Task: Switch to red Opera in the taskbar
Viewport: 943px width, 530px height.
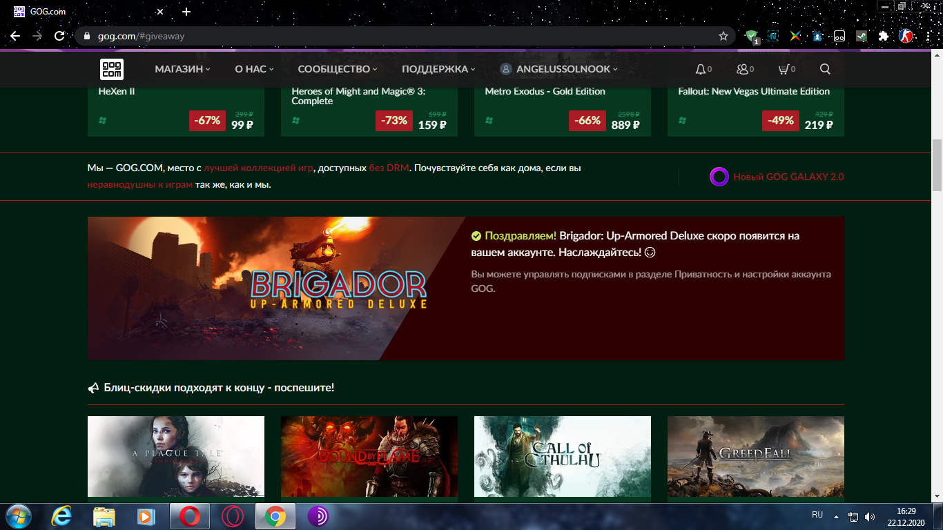Action: pyautogui.click(x=190, y=516)
